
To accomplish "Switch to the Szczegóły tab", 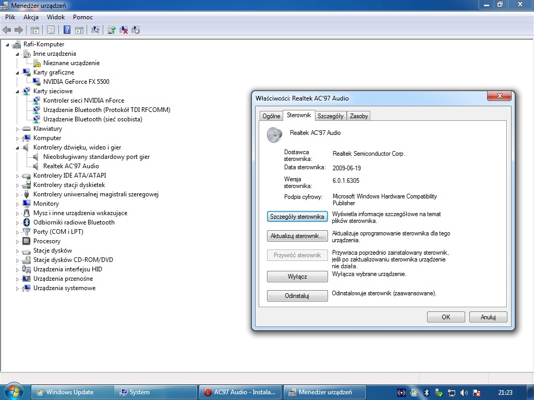I will pos(330,116).
